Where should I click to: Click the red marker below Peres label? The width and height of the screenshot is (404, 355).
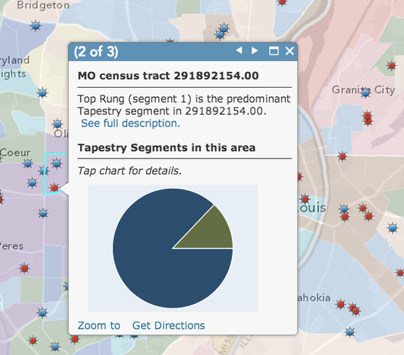(x=25, y=269)
